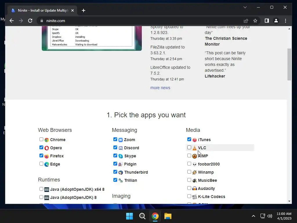
Task: Uncheck the Opera checkbox
Action: [41, 148]
